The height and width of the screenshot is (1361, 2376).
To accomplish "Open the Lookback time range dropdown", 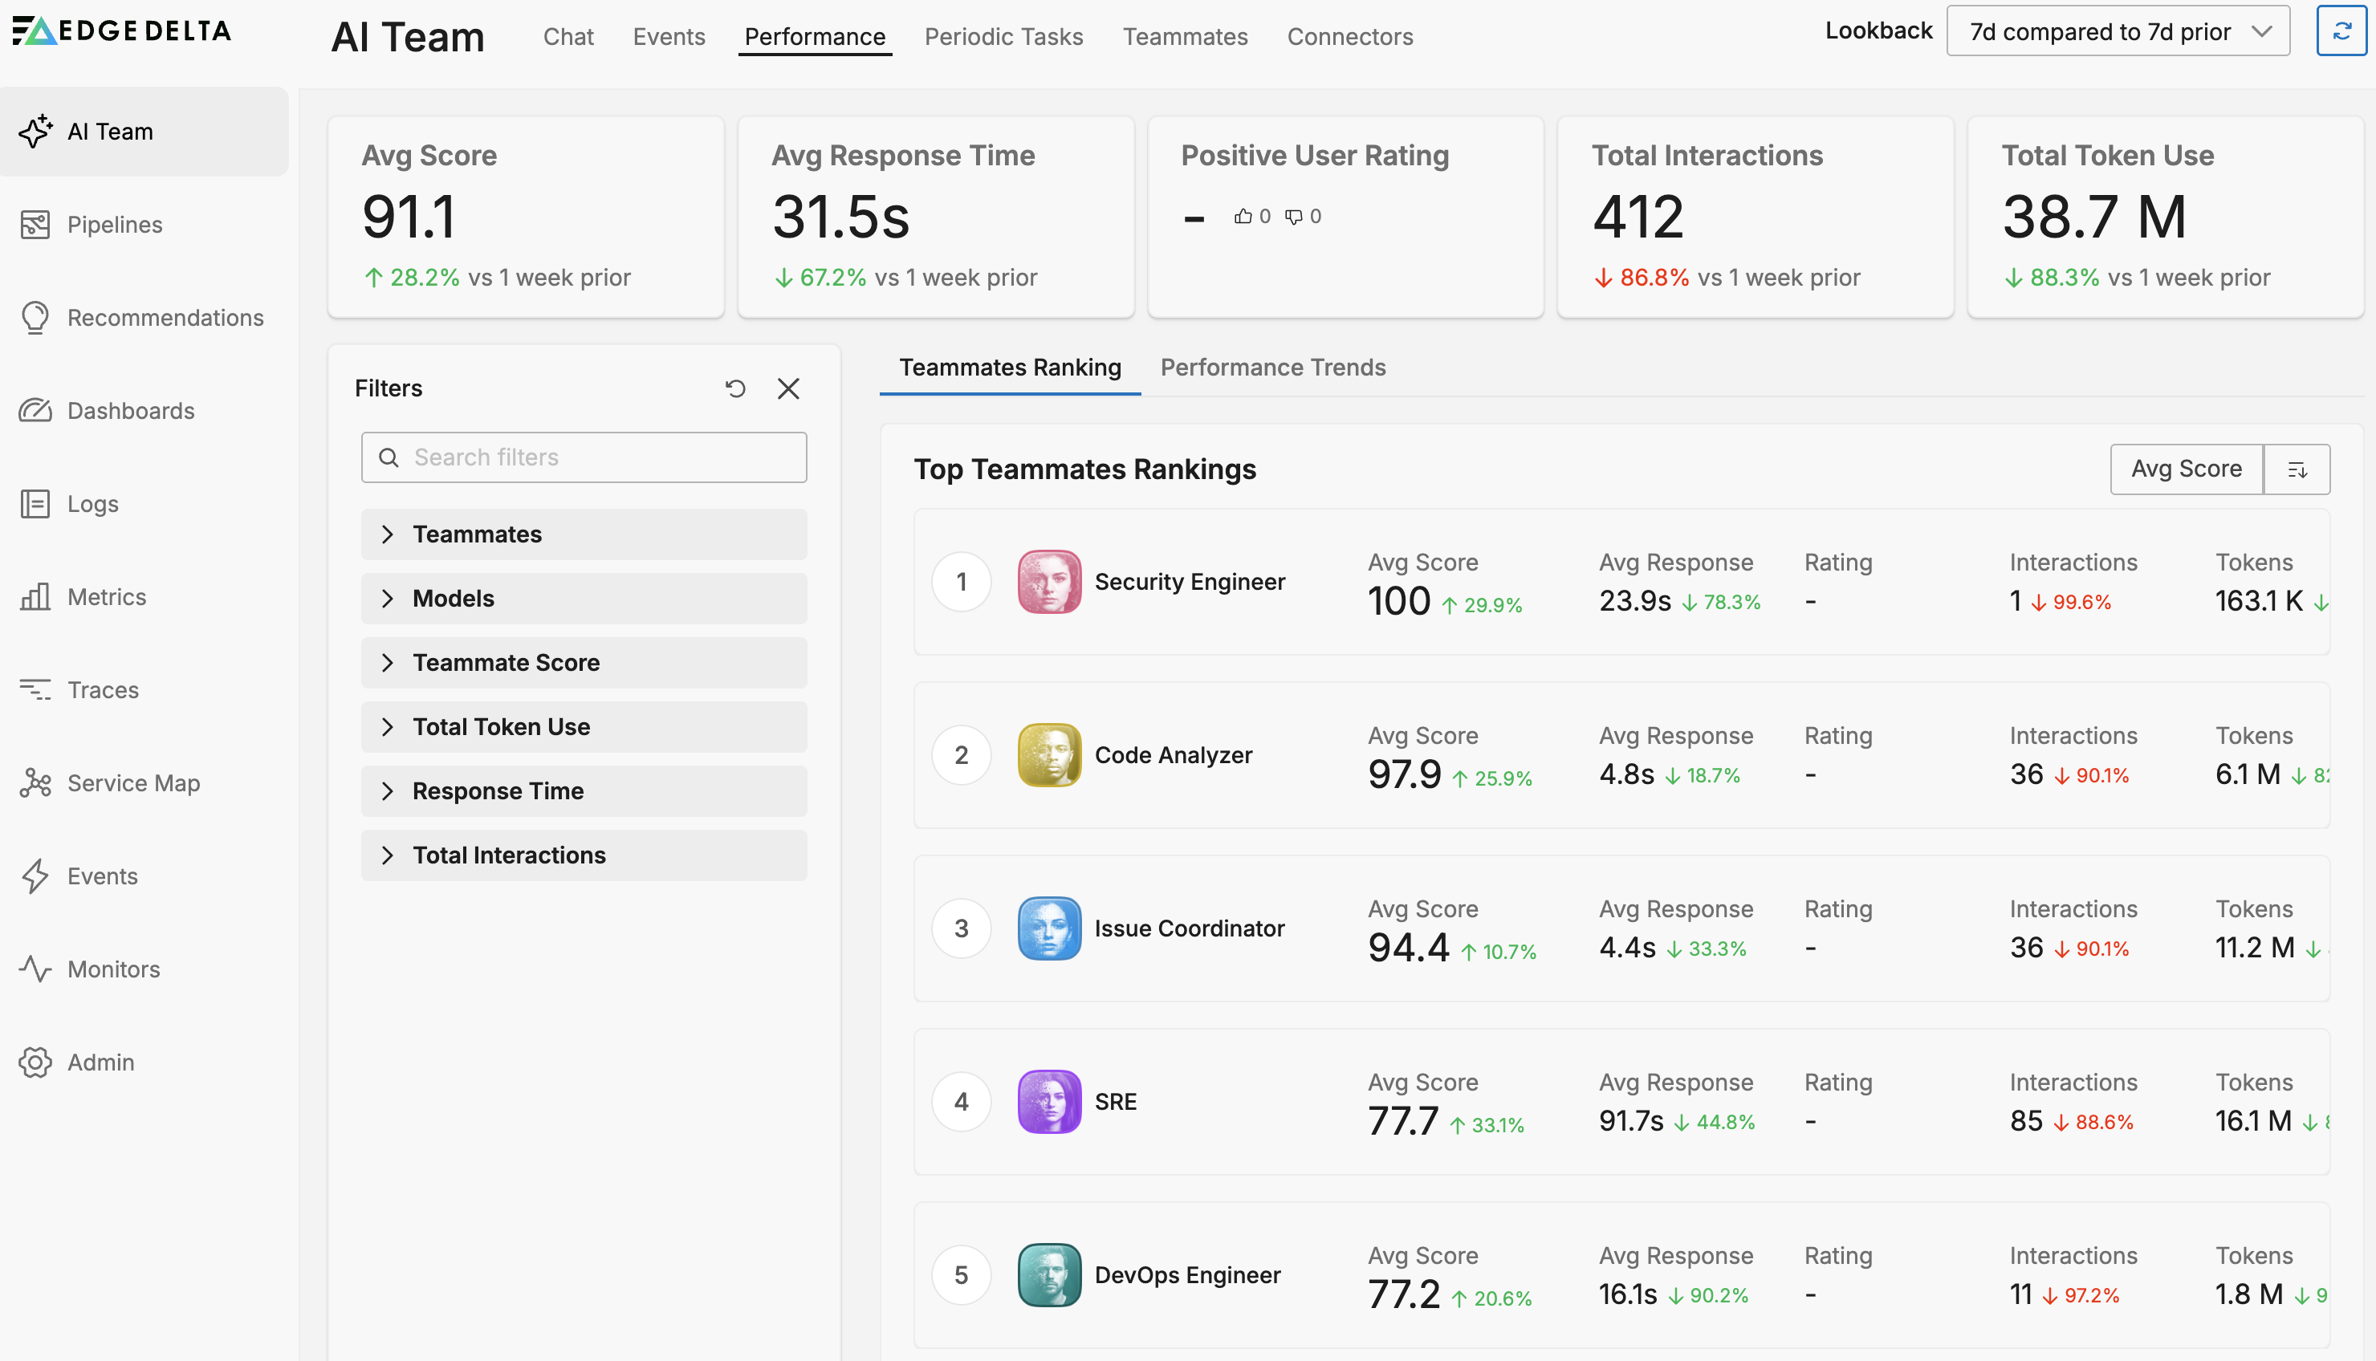I will [2117, 30].
